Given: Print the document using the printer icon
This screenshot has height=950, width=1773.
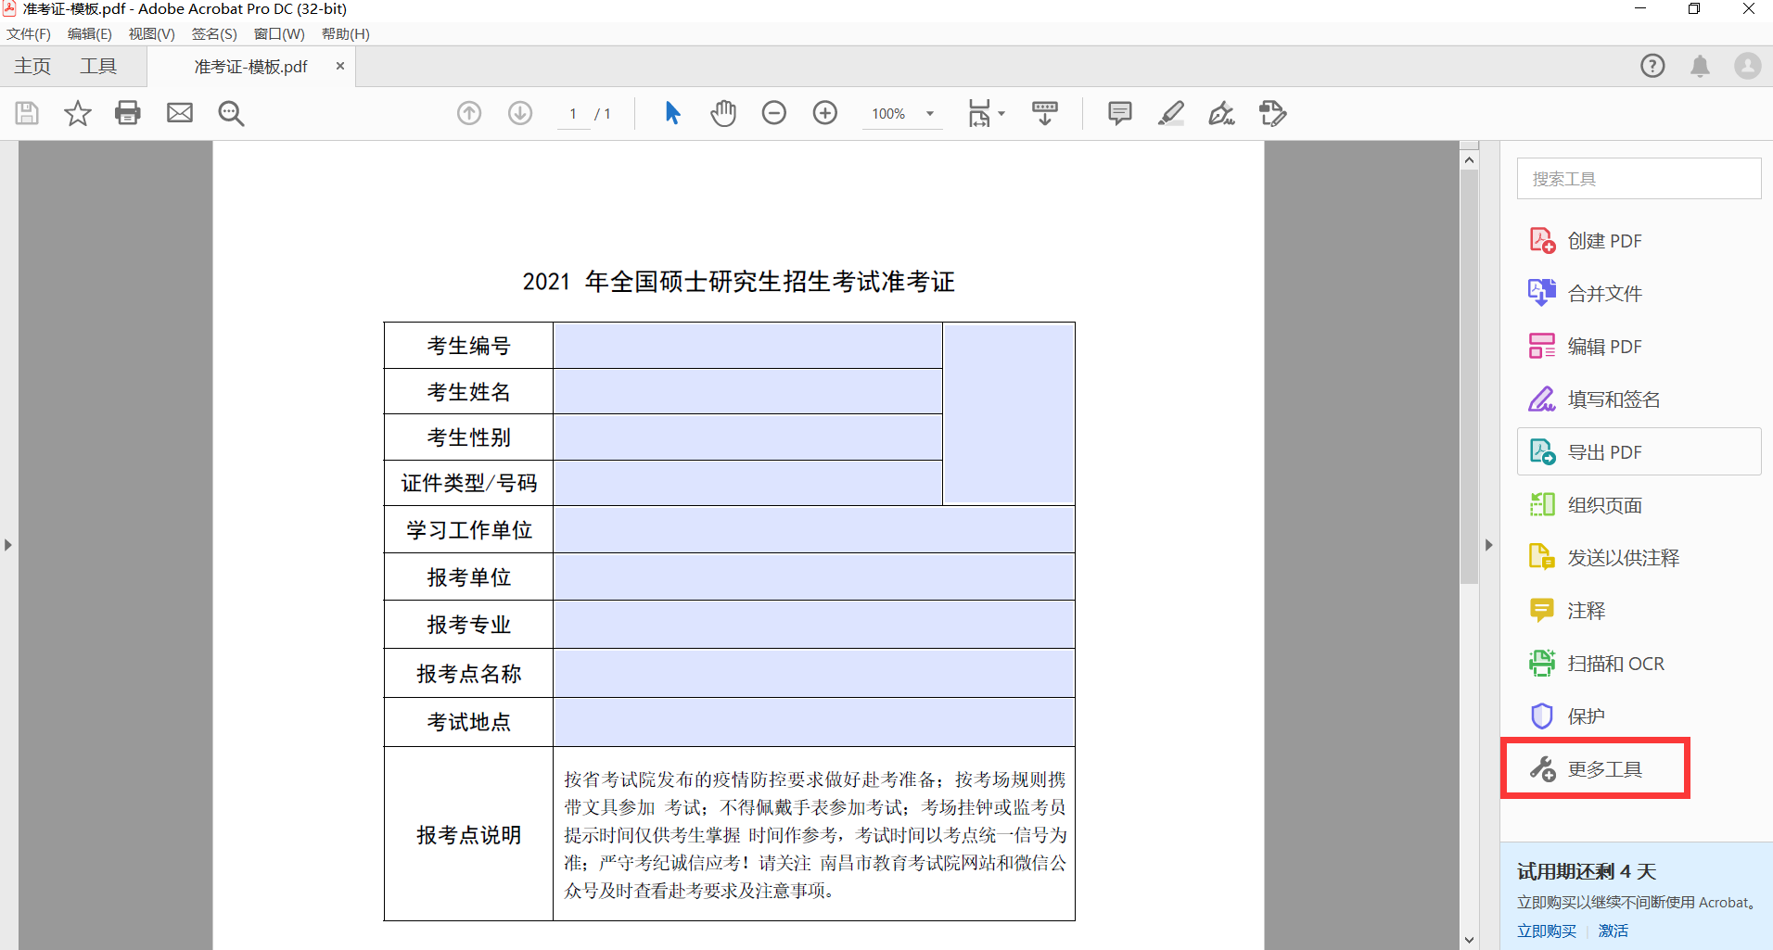Looking at the screenshot, I should (x=128, y=113).
